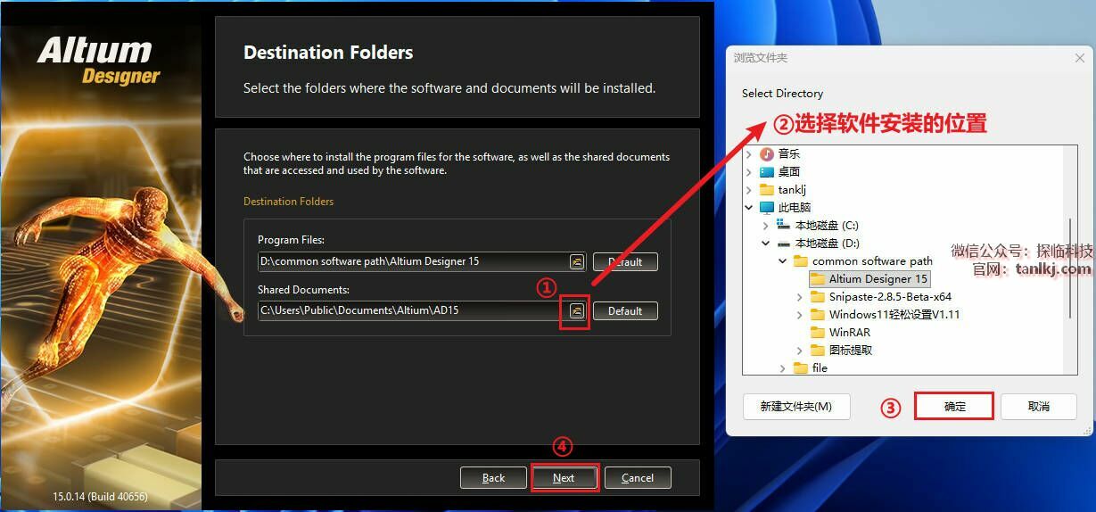
Task: Expand the file folder node
Action: point(783,367)
